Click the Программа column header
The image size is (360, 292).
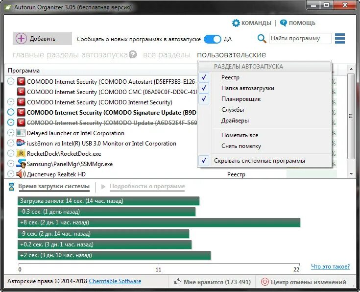(x=24, y=71)
